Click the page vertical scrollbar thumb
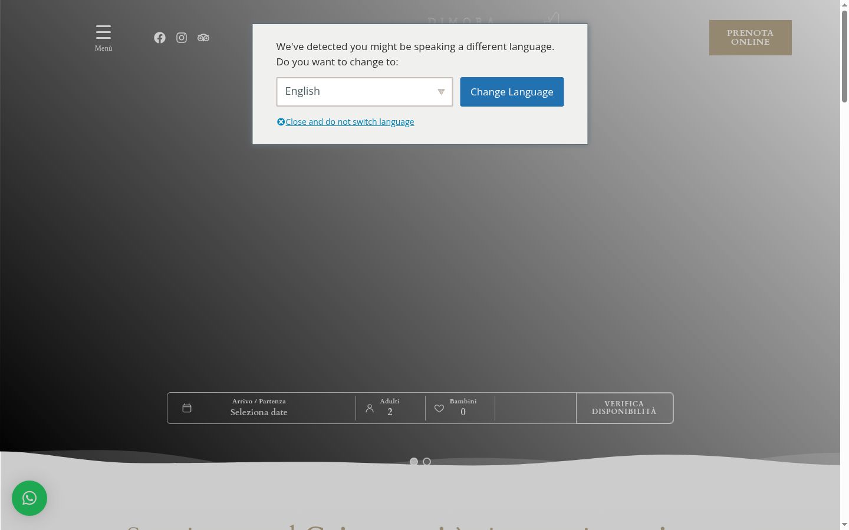 point(844,57)
